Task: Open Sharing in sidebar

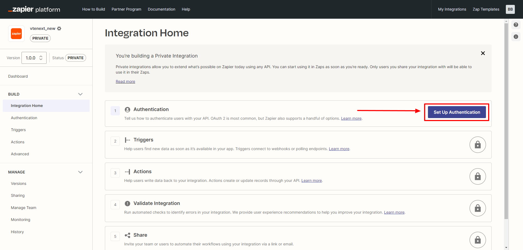Action: (x=18, y=195)
